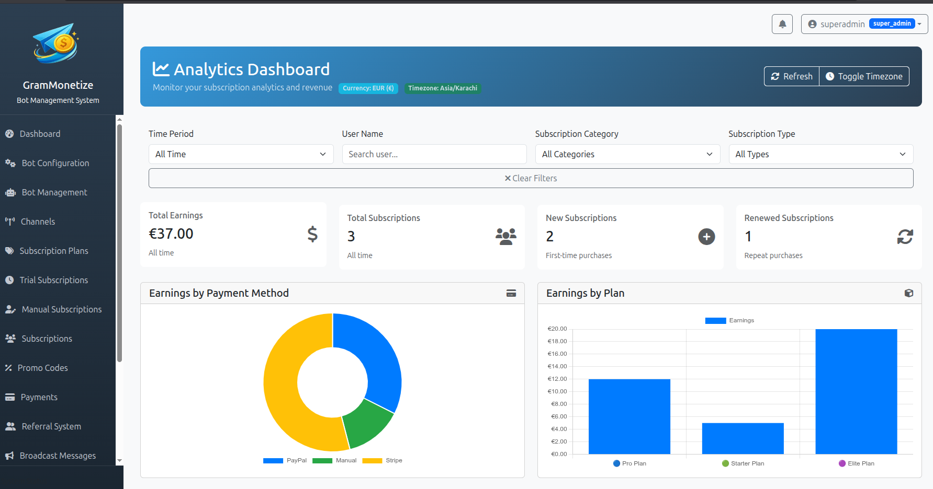Toggle the PayPal legend in donut chart
This screenshot has height=489, width=933.
285,460
